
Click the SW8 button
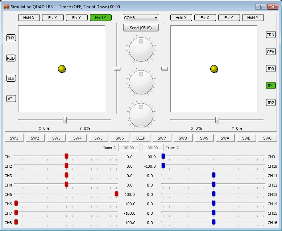(183, 138)
